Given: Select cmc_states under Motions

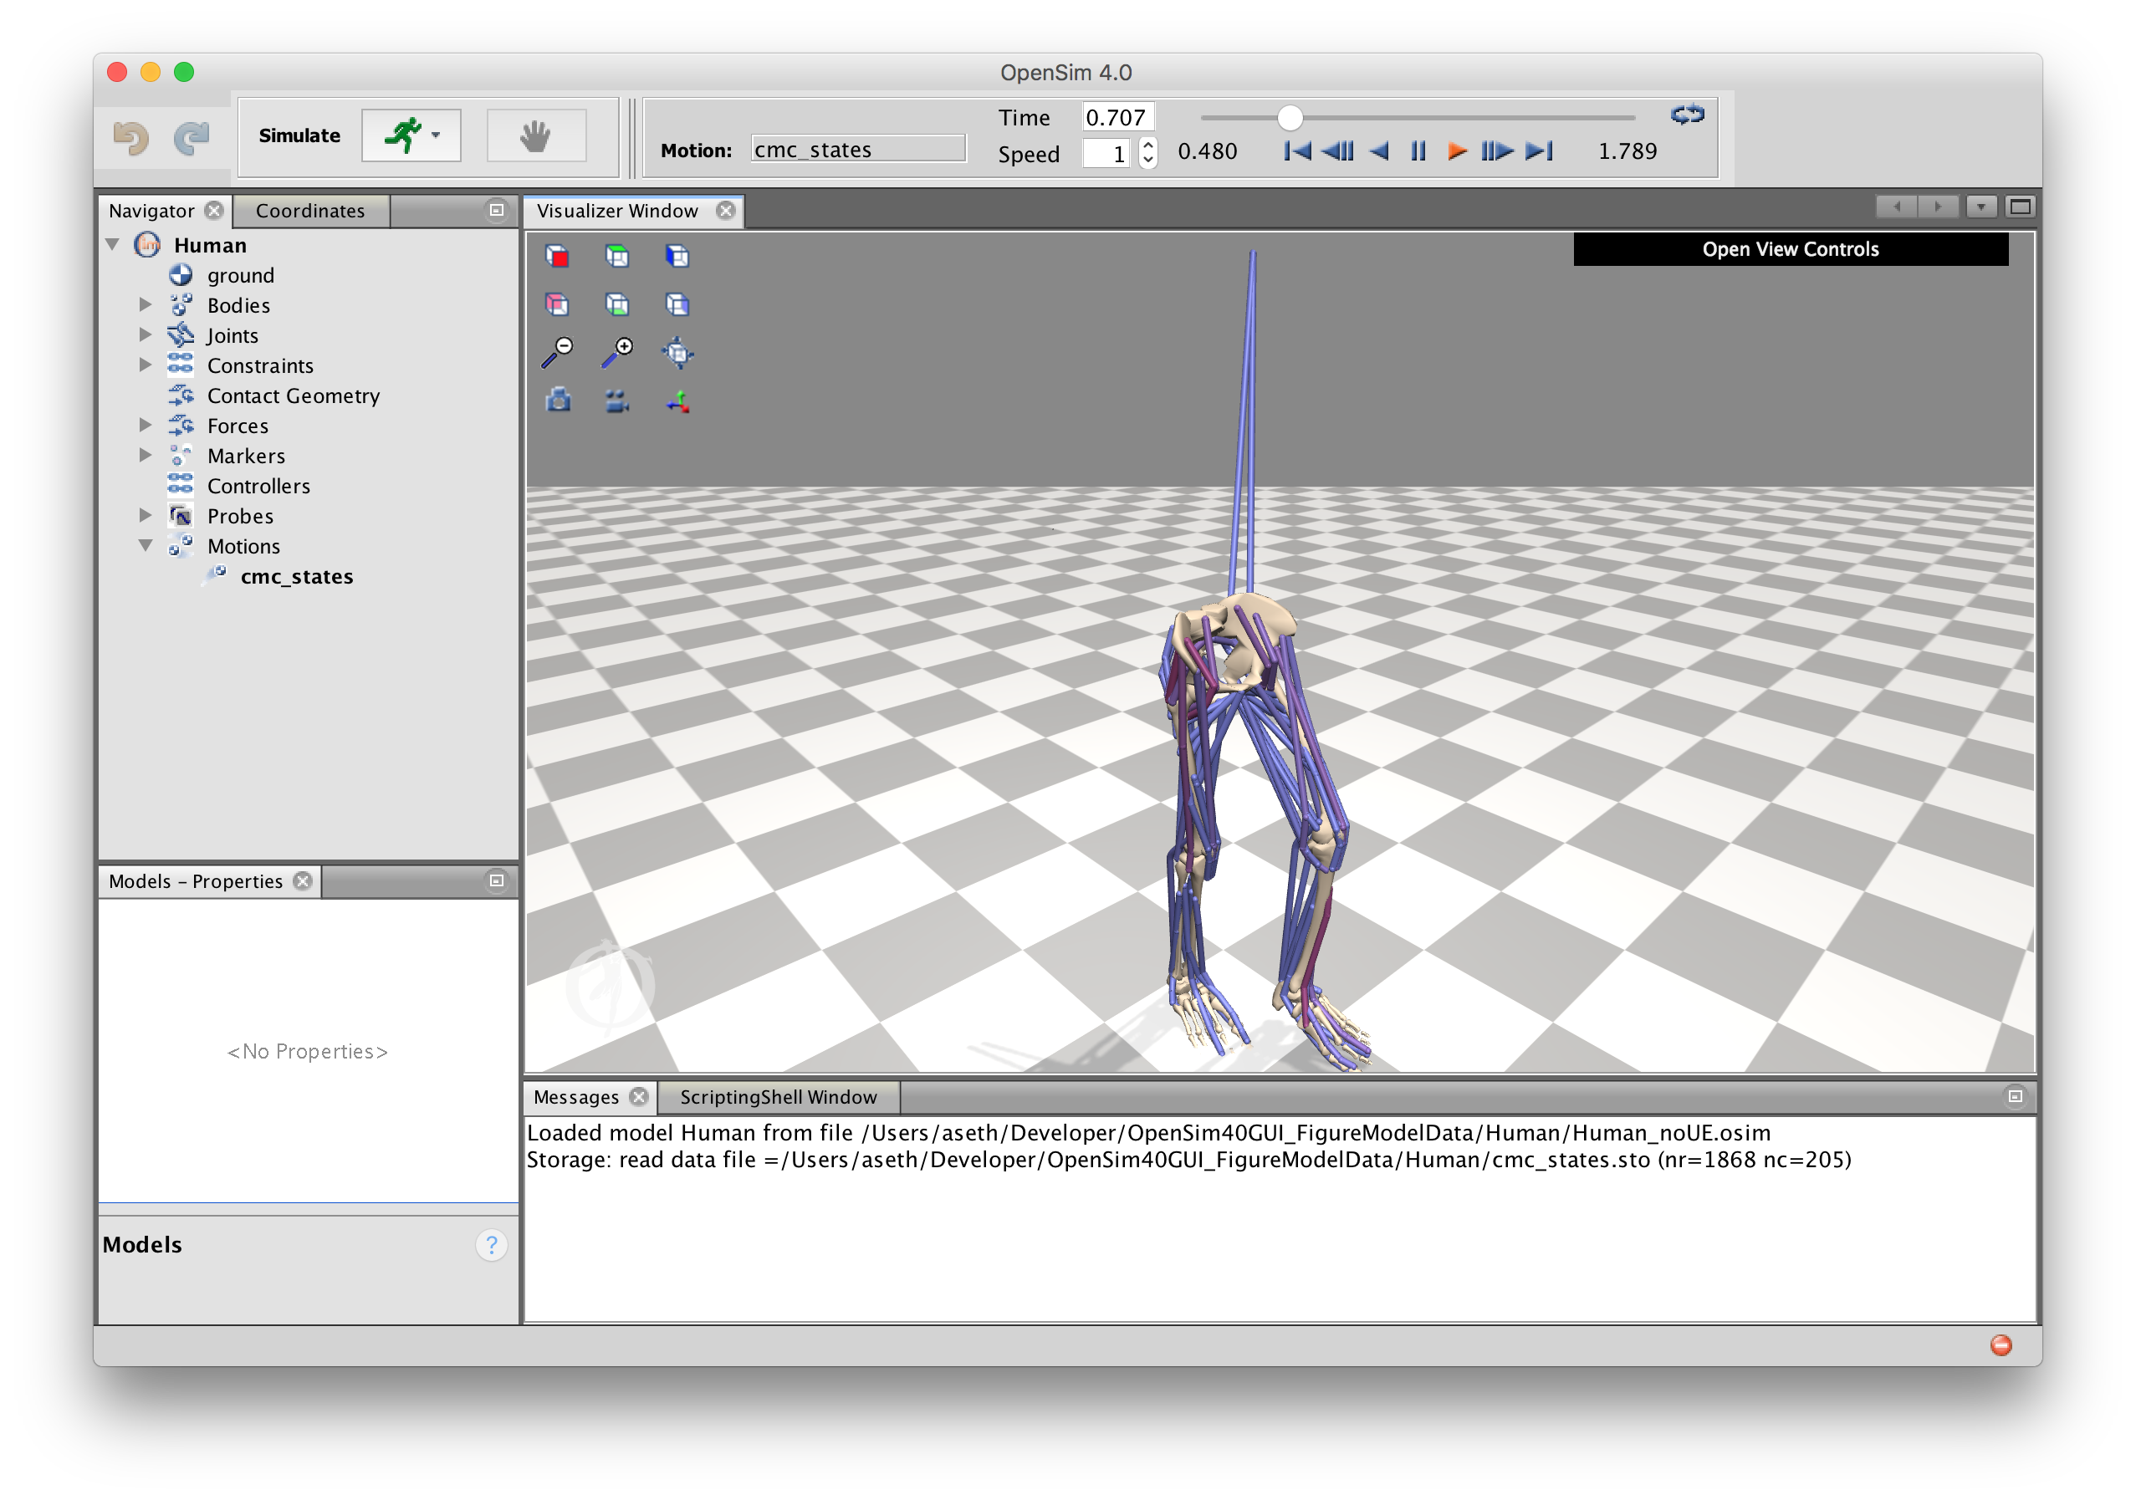Looking at the screenshot, I should point(296,577).
